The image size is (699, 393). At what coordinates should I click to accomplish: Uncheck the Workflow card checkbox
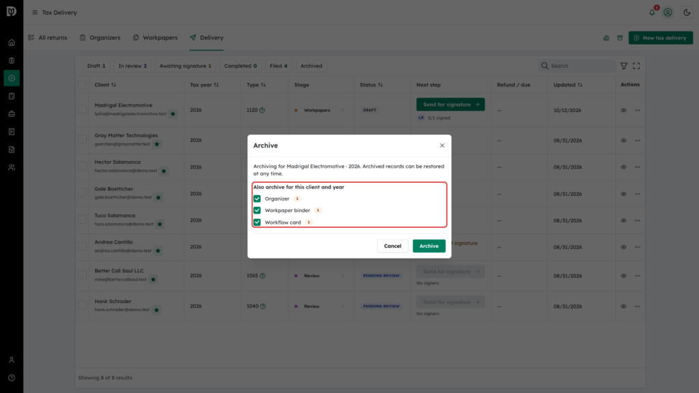tap(257, 222)
